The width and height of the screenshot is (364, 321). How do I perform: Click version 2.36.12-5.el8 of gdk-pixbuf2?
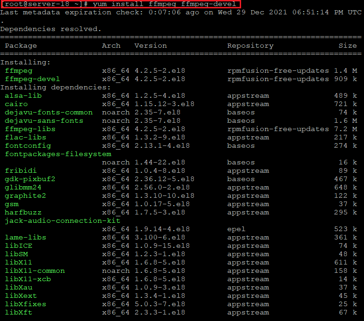165,179
